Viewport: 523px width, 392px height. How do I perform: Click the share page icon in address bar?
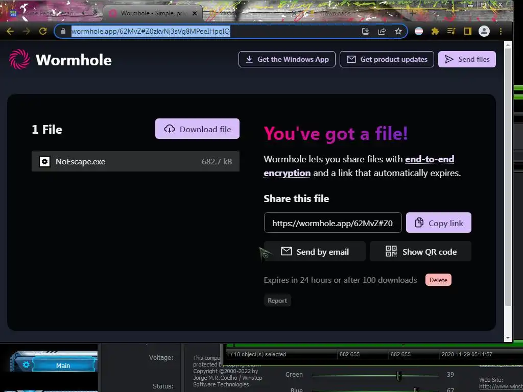pos(382,31)
